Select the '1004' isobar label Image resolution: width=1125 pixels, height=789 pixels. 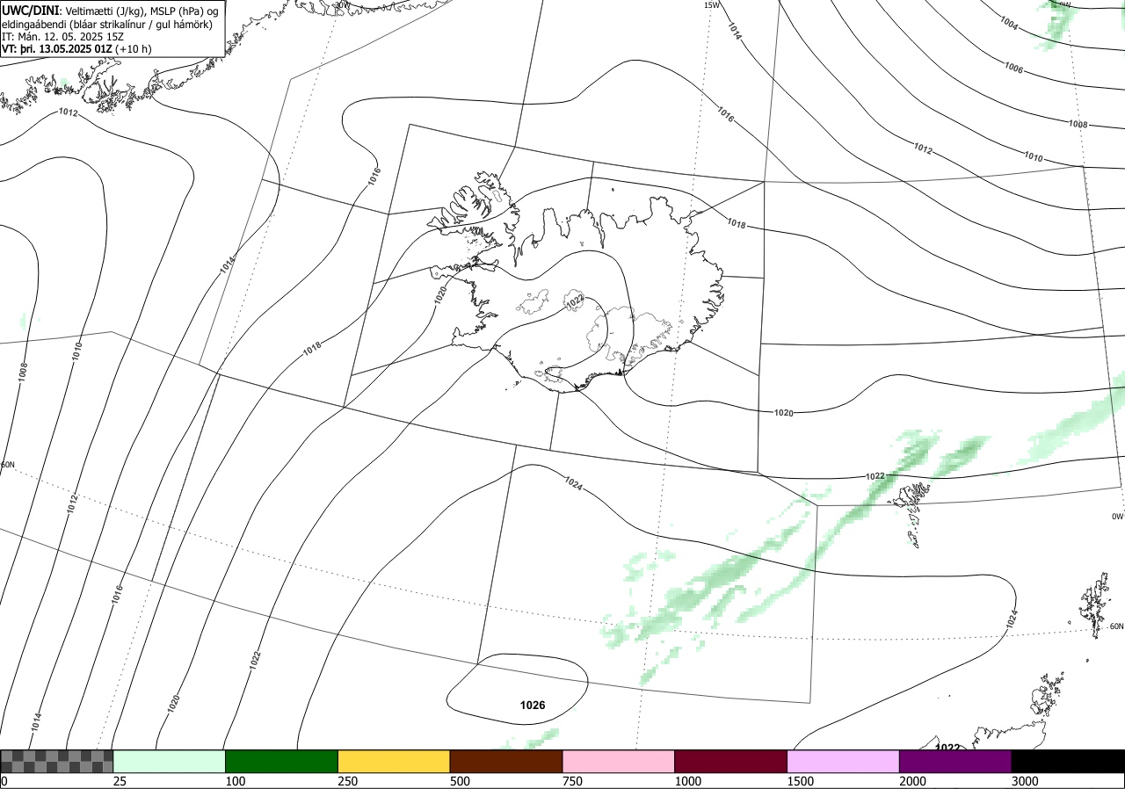(1009, 25)
